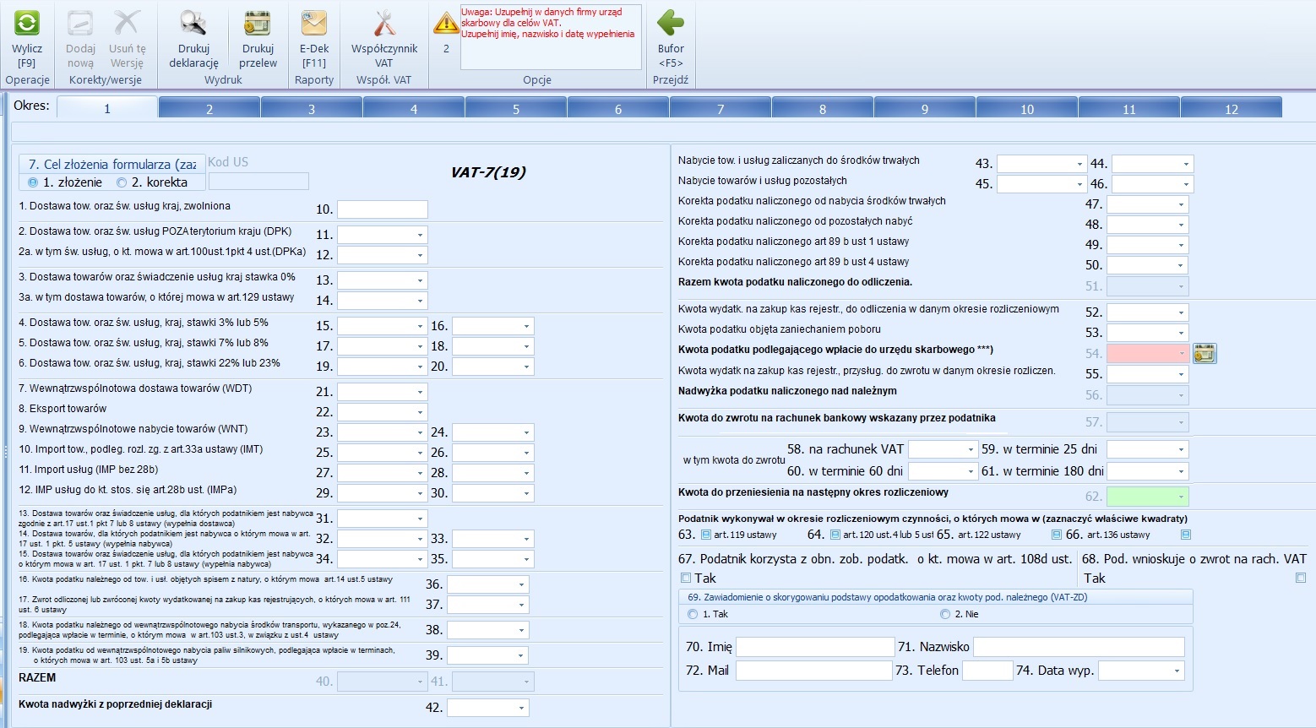Click the Drukuj przelew icon
The height and width of the screenshot is (728, 1316).
tap(258, 23)
